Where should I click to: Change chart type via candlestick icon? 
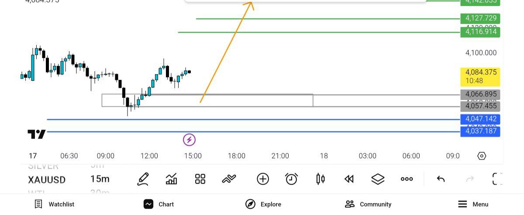pos(321,179)
